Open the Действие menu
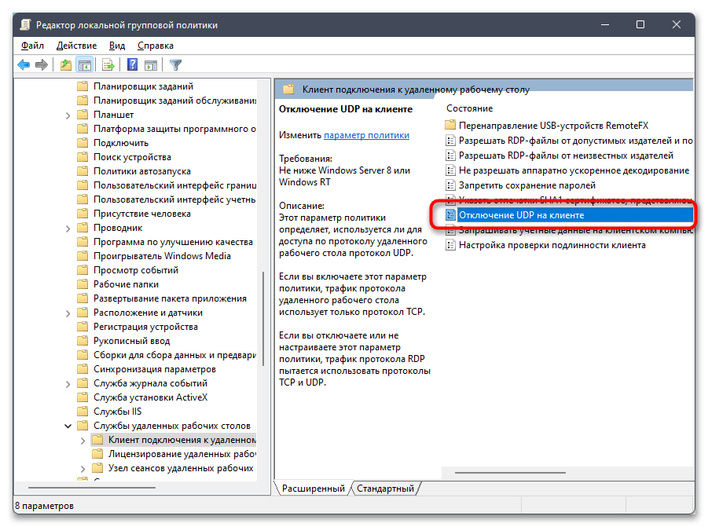The width and height of the screenshot is (708, 527). pyautogui.click(x=76, y=46)
